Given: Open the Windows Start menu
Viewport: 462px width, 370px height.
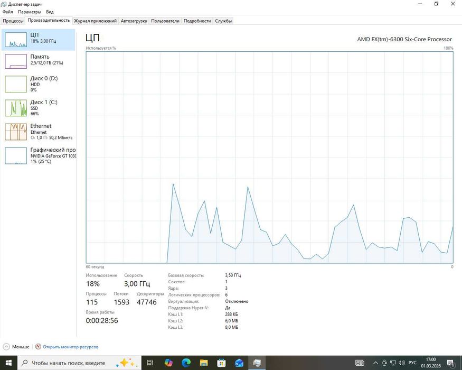Looking at the screenshot, I should [8, 363].
